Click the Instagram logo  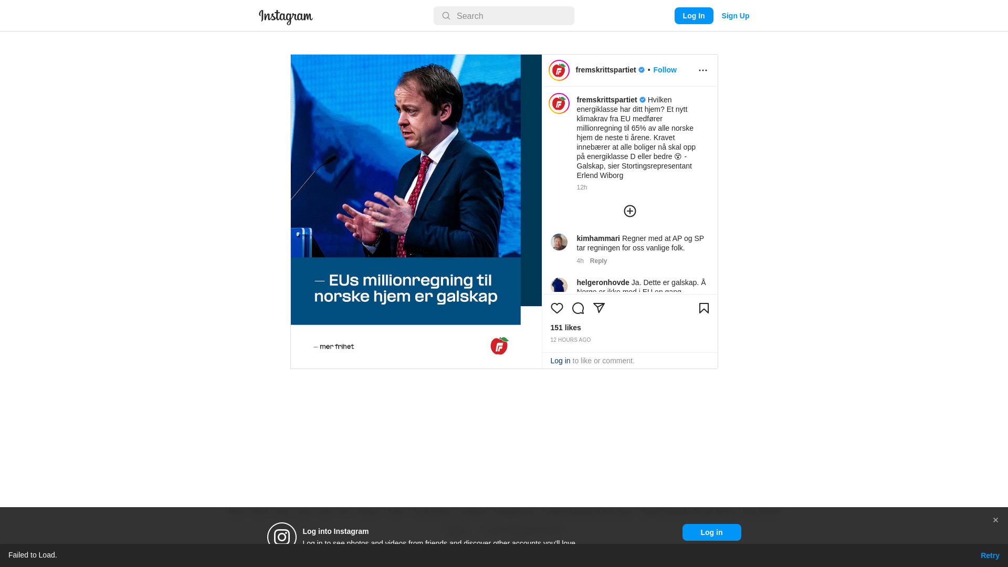pyautogui.click(x=286, y=17)
